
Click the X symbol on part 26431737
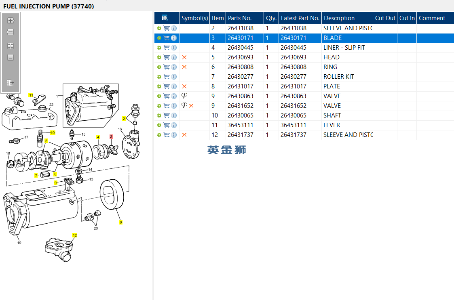[184, 135]
